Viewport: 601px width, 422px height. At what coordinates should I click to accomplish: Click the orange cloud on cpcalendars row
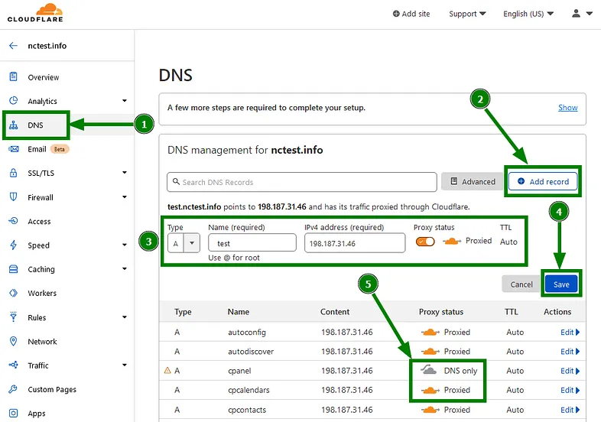[430, 390]
